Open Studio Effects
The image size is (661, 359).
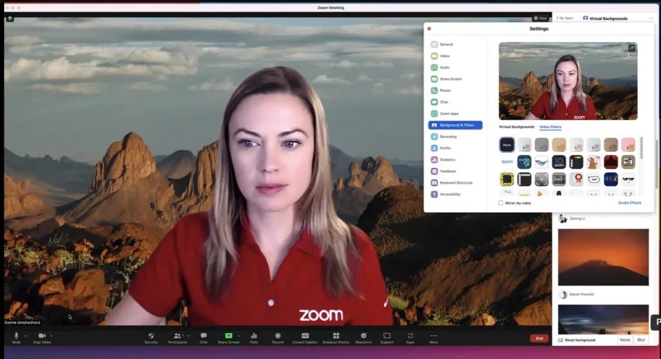(629, 203)
